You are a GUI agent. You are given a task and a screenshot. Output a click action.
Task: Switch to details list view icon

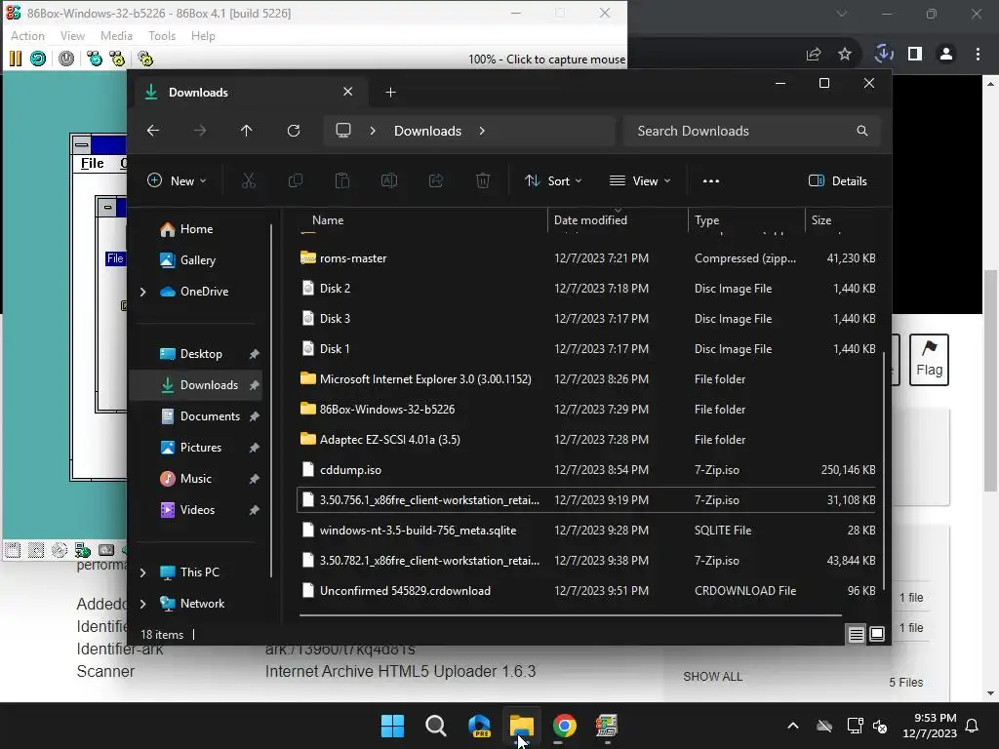pos(857,634)
